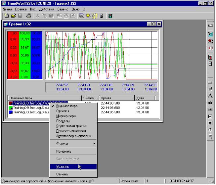The image size is (216, 185).
Task: Open the 'Файл' menu
Action: coord(7,9)
